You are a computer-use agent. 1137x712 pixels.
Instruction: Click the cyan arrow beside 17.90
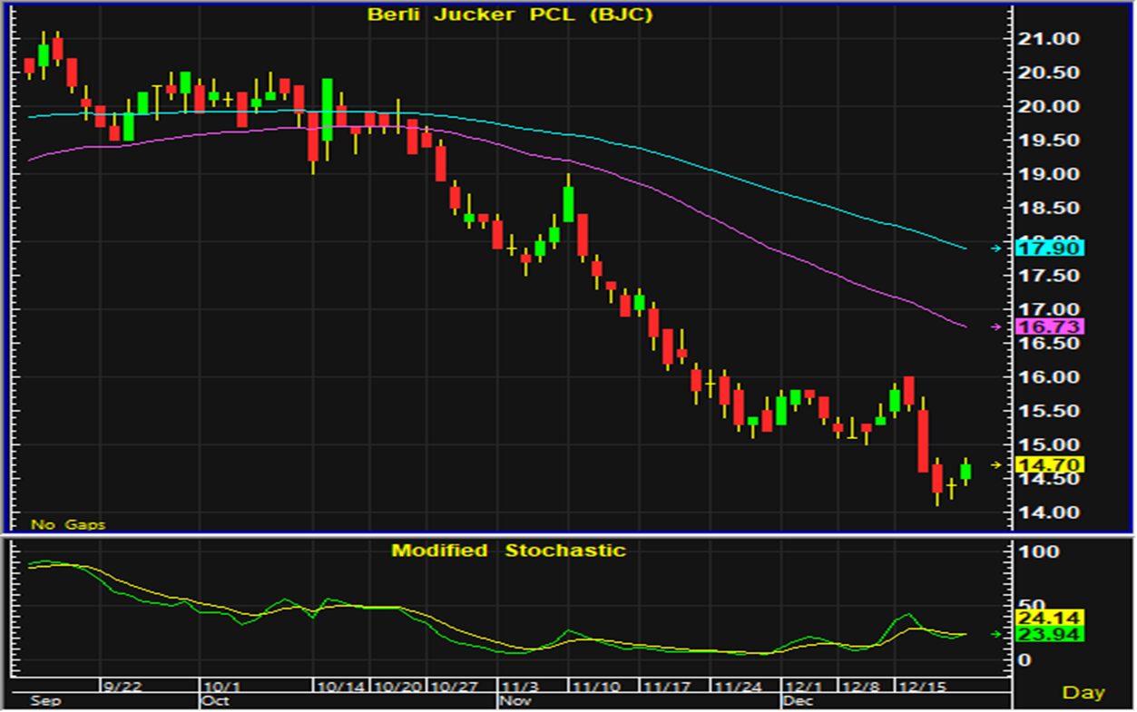(x=997, y=248)
